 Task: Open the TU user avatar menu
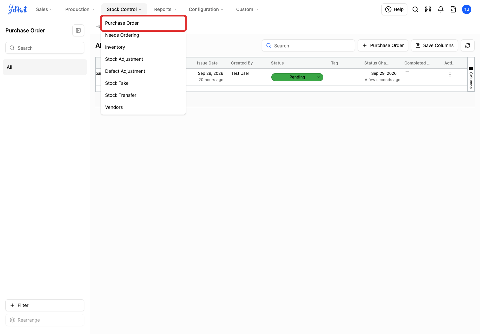[467, 9]
